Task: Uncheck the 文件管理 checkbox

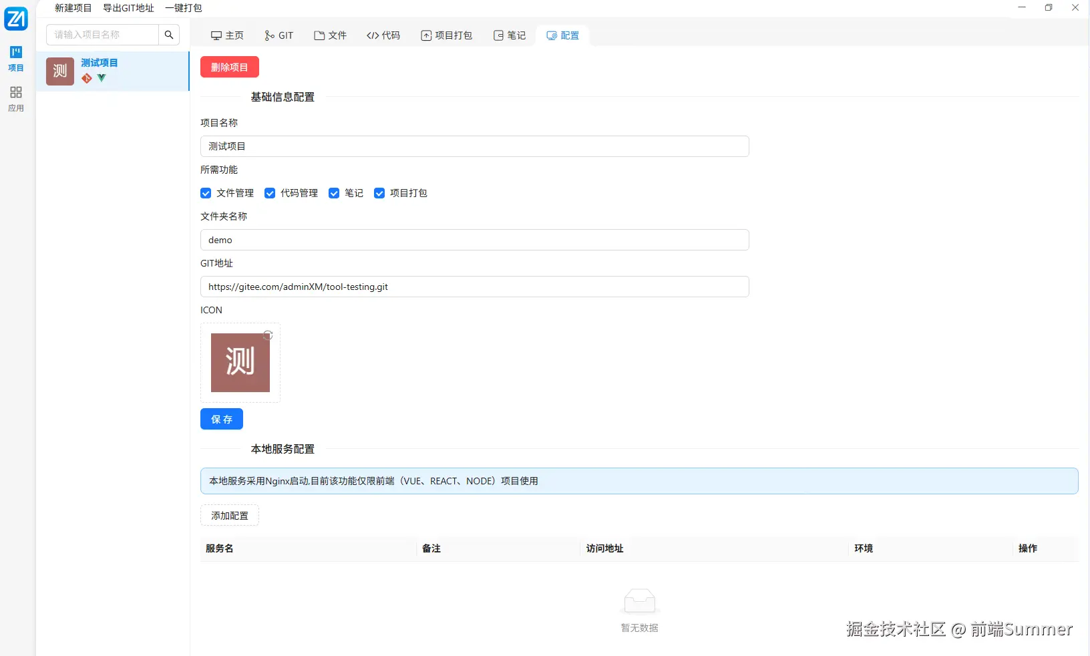Action: click(x=205, y=193)
